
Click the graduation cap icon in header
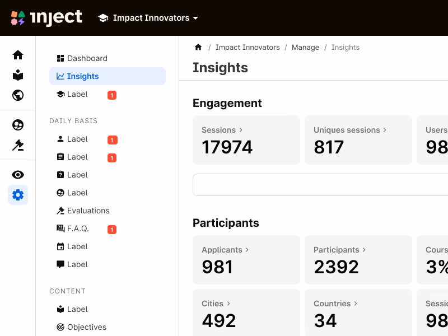103,18
